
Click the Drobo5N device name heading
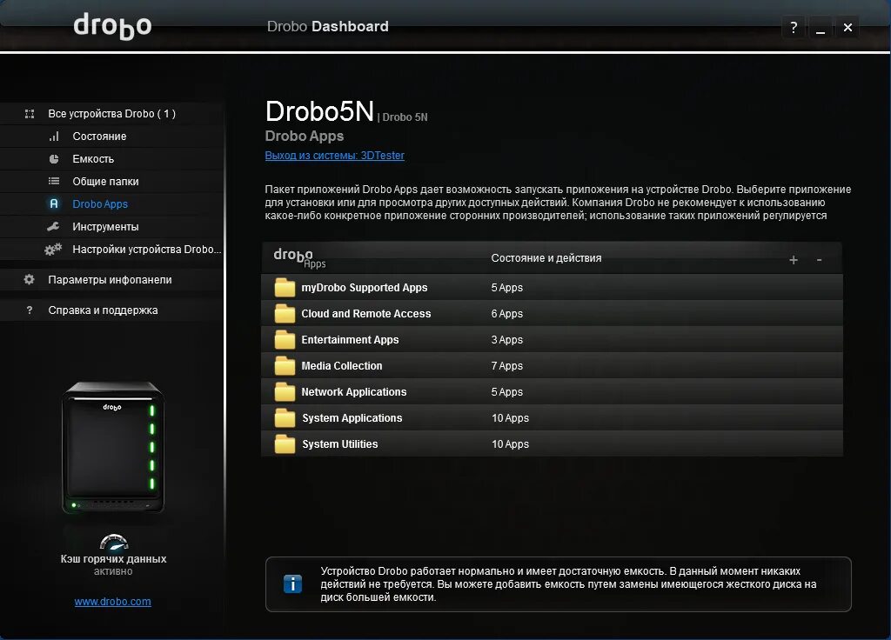point(319,110)
